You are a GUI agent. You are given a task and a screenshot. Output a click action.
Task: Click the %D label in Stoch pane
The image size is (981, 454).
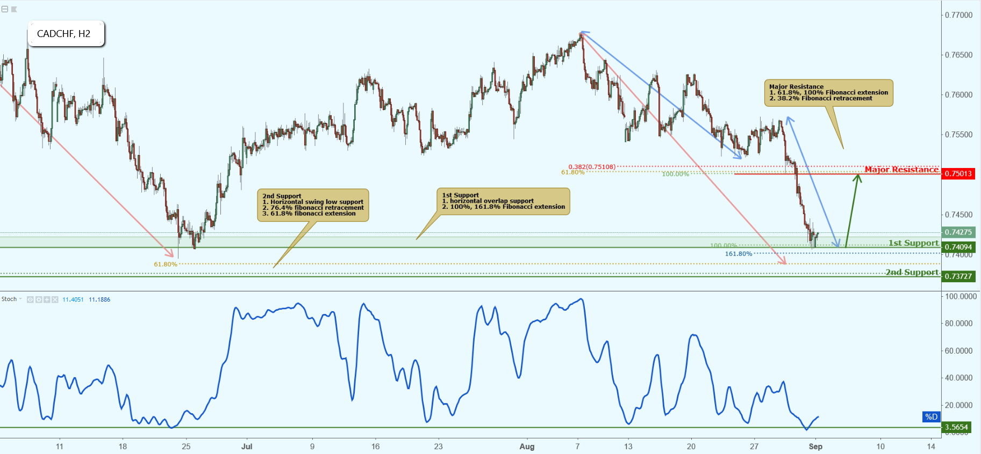click(931, 417)
